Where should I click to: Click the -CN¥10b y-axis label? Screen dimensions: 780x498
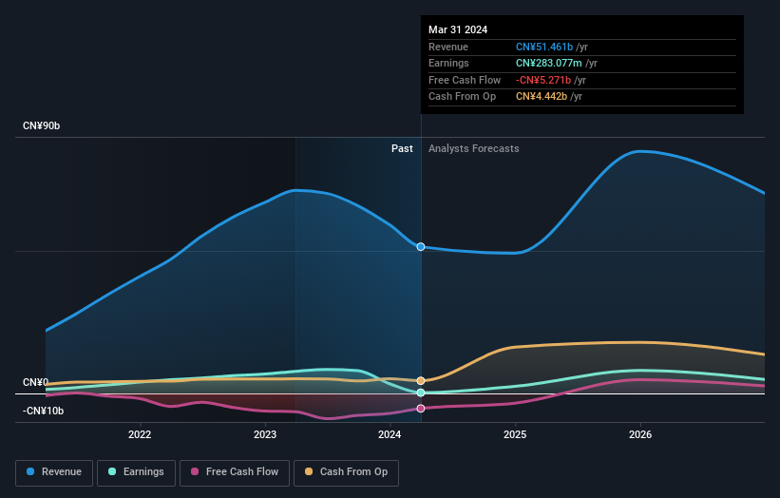coord(44,411)
